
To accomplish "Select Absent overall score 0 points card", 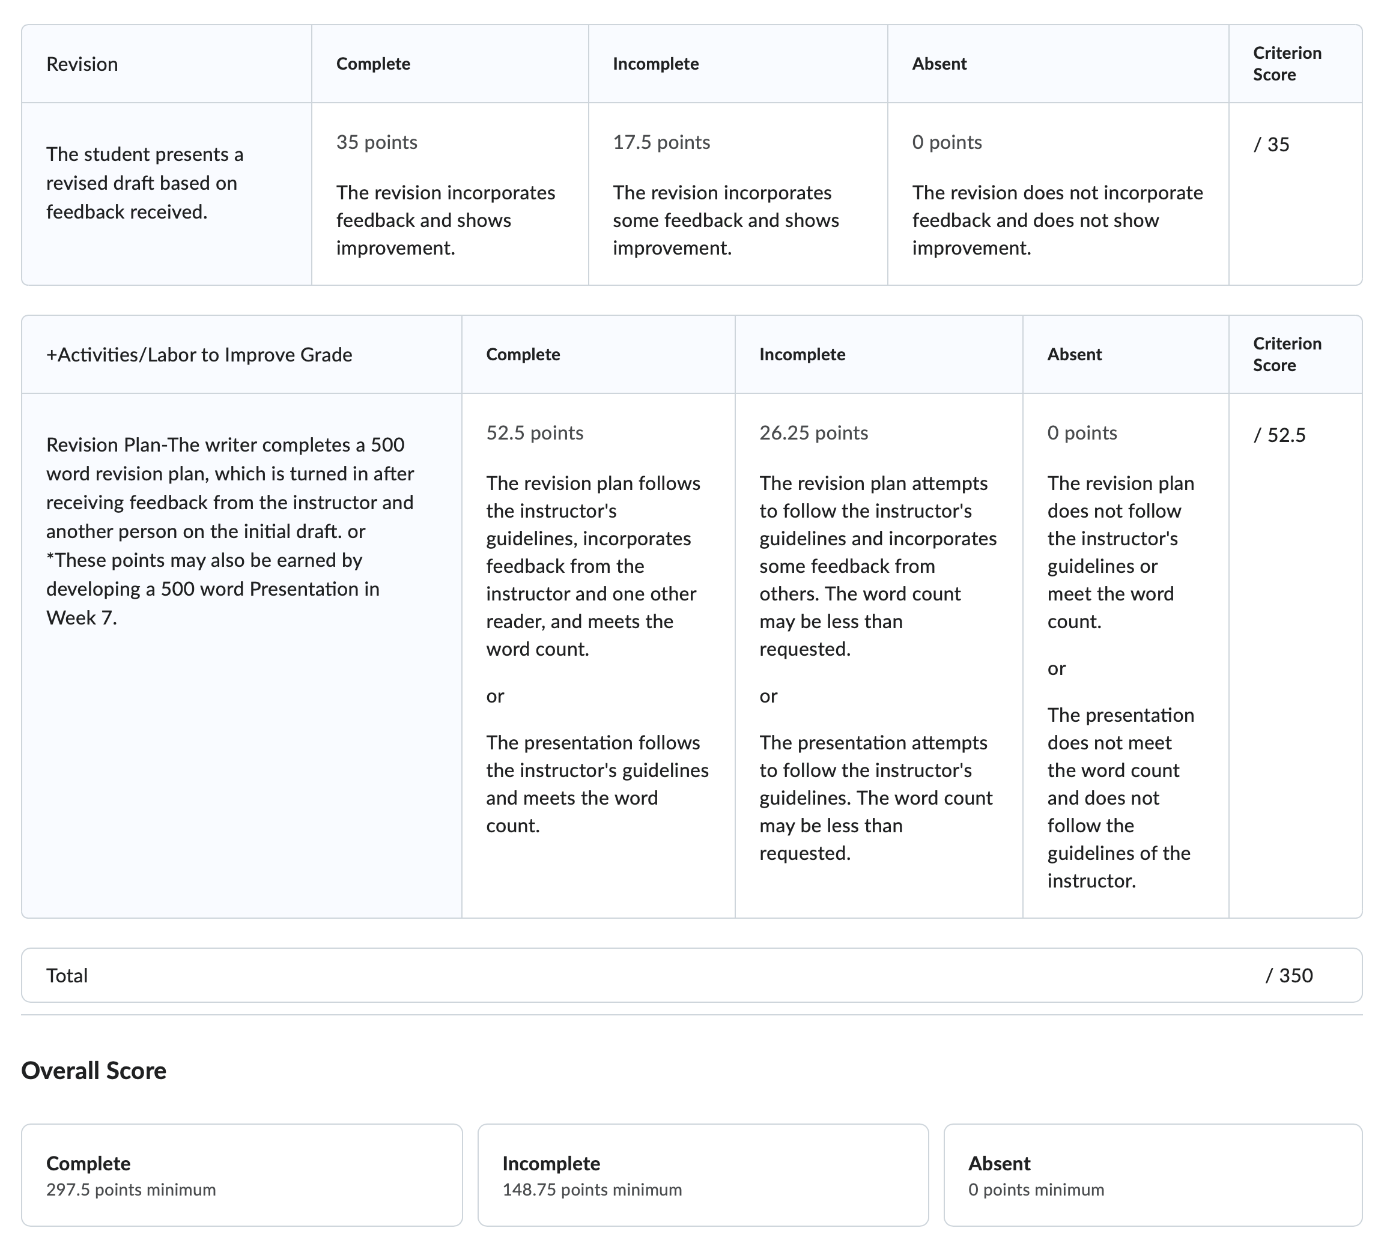I will (x=1153, y=1175).
